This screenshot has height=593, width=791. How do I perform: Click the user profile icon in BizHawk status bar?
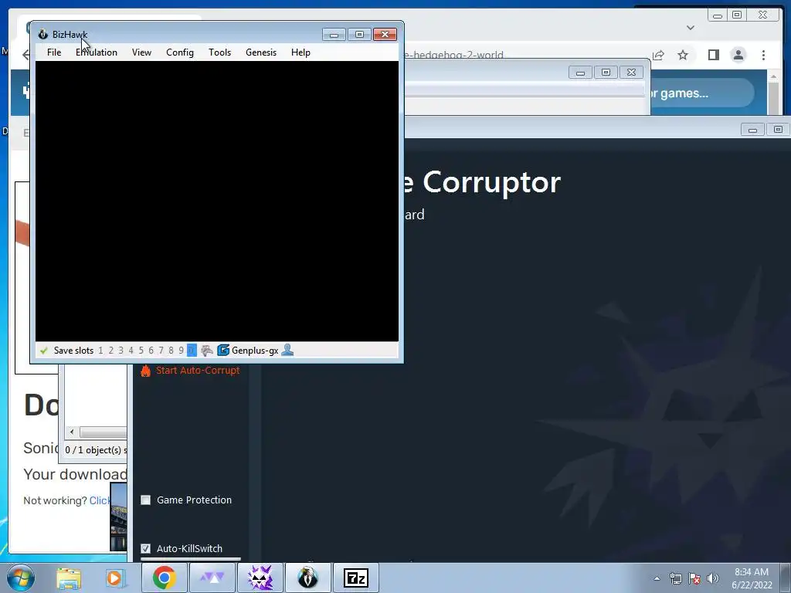point(287,350)
